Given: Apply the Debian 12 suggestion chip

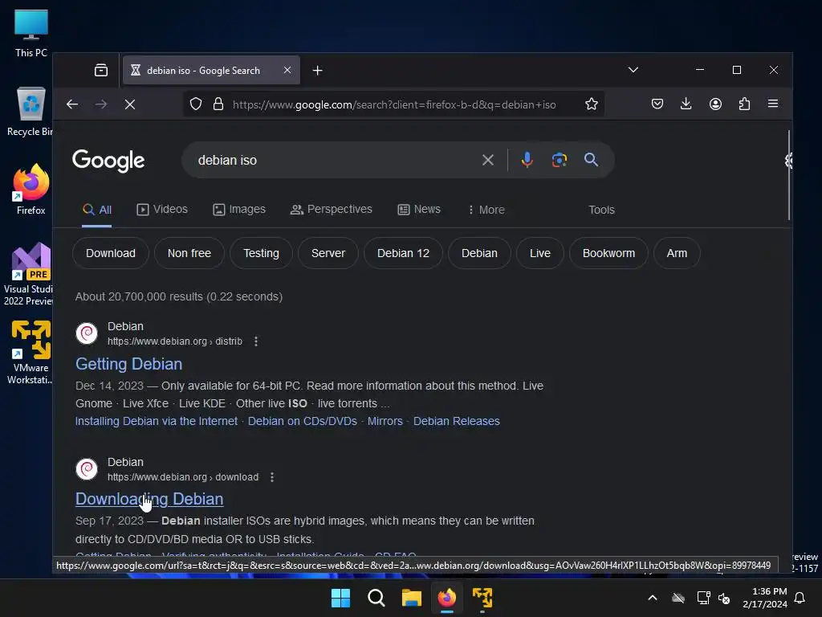Looking at the screenshot, I should pyautogui.click(x=403, y=253).
